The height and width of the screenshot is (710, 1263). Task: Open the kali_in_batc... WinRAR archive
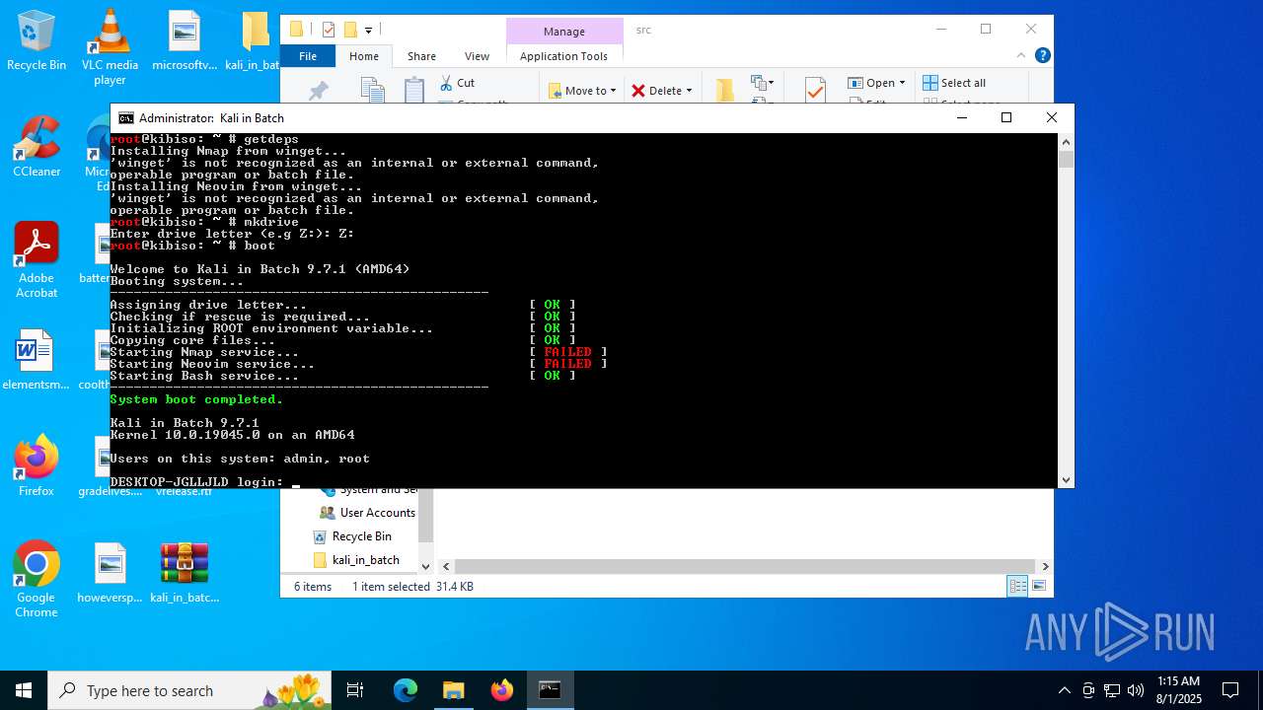(185, 573)
